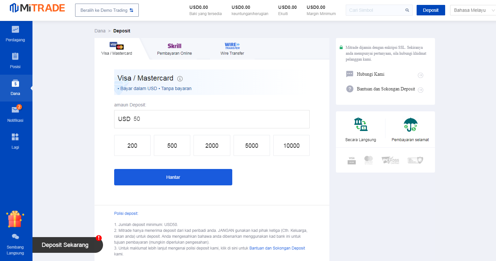Click the Deposit button in header
496x261 pixels.
pos(430,10)
